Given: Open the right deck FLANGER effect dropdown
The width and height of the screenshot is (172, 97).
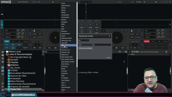Looking at the screenshot, I should pos(150,37).
